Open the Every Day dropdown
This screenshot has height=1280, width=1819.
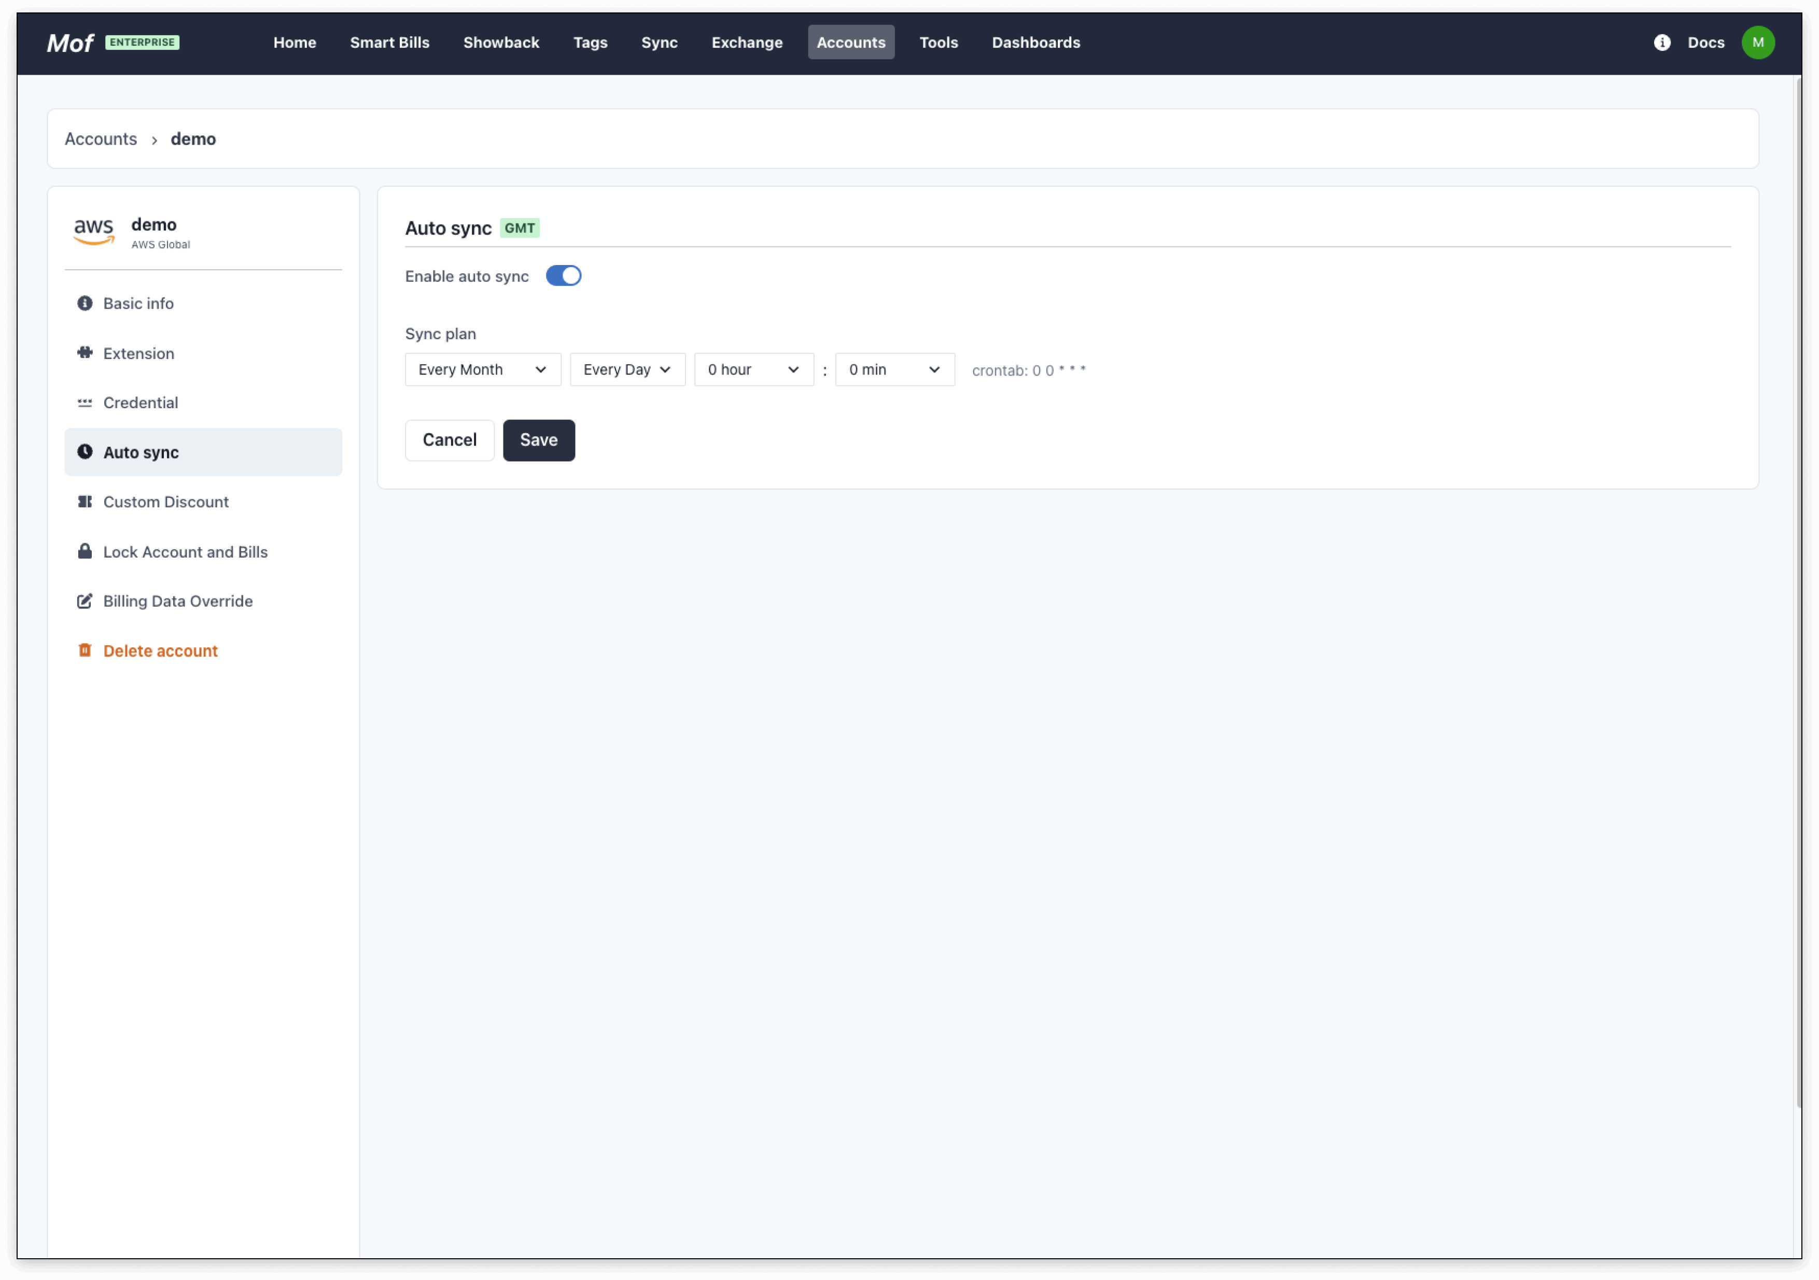627,370
